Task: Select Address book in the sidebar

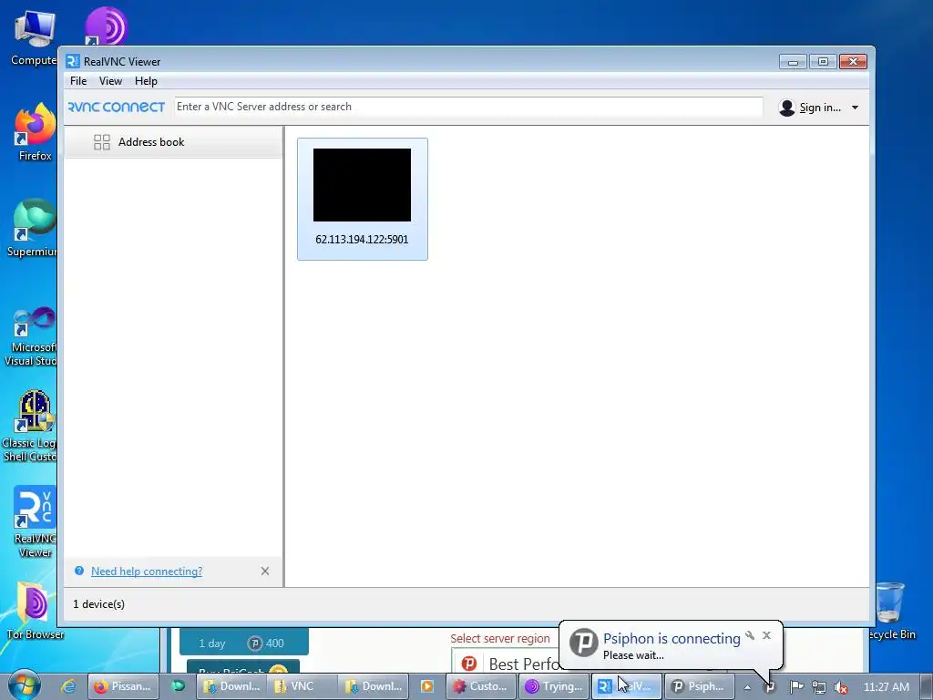Action: coord(172,142)
